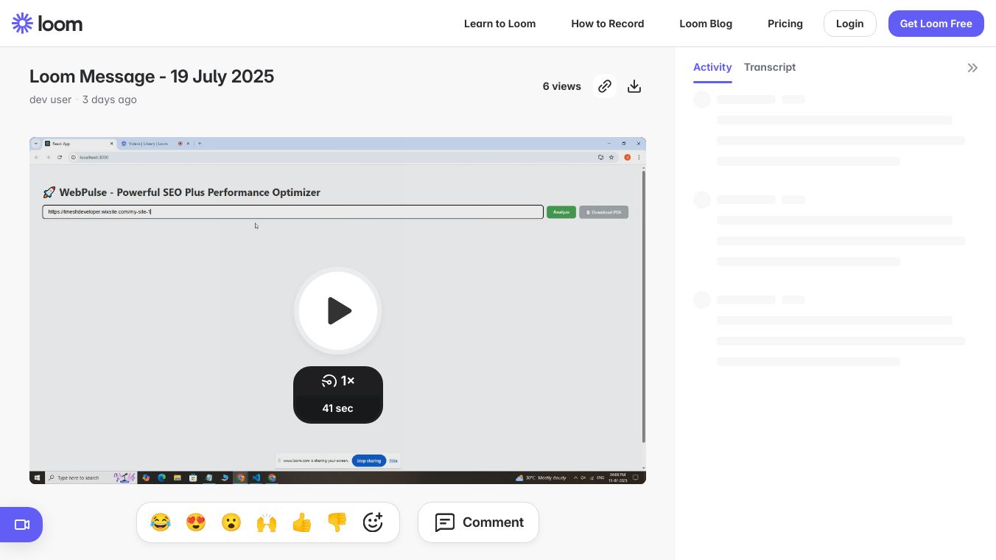
Task: React with the raised hands emoji
Action: coord(267,522)
